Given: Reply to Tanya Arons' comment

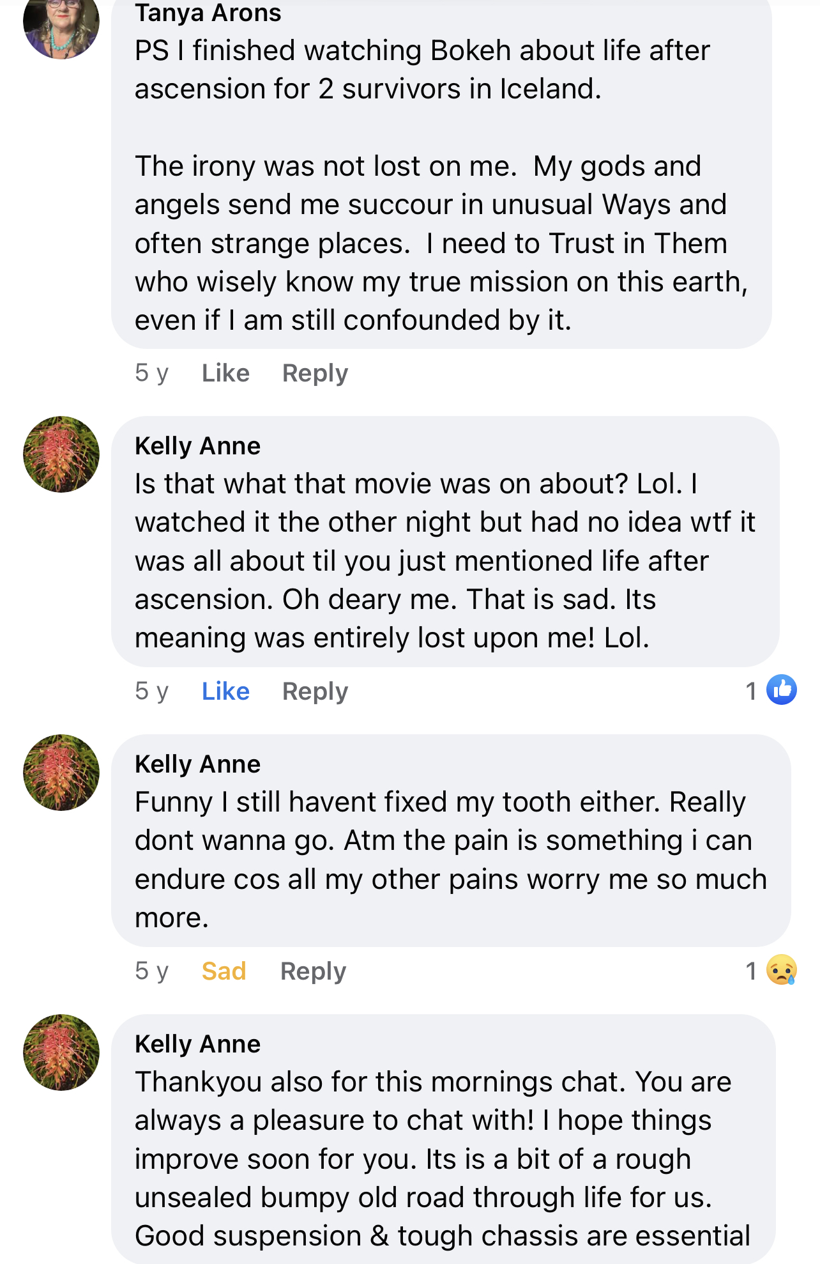Looking at the screenshot, I should (315, 373).
